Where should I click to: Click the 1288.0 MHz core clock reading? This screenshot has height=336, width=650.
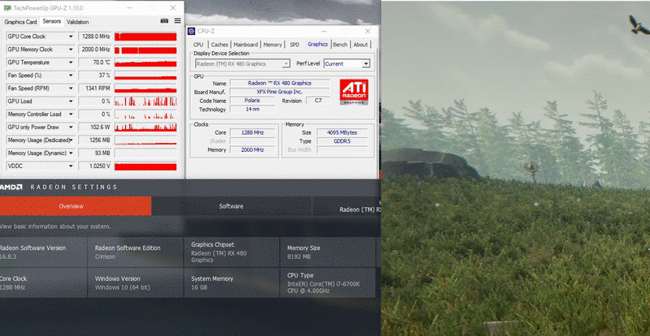pyautogui.click(x=95, y=37)
